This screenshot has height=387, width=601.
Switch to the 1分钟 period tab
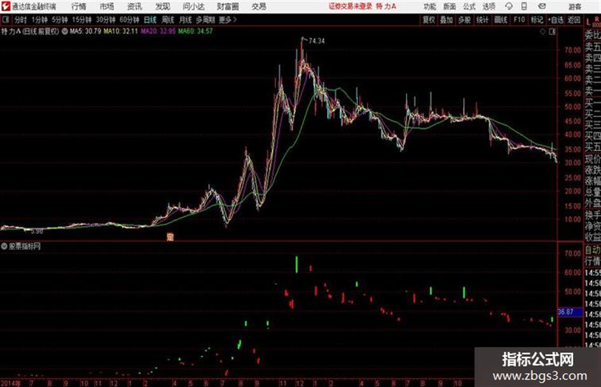point(39,20)
